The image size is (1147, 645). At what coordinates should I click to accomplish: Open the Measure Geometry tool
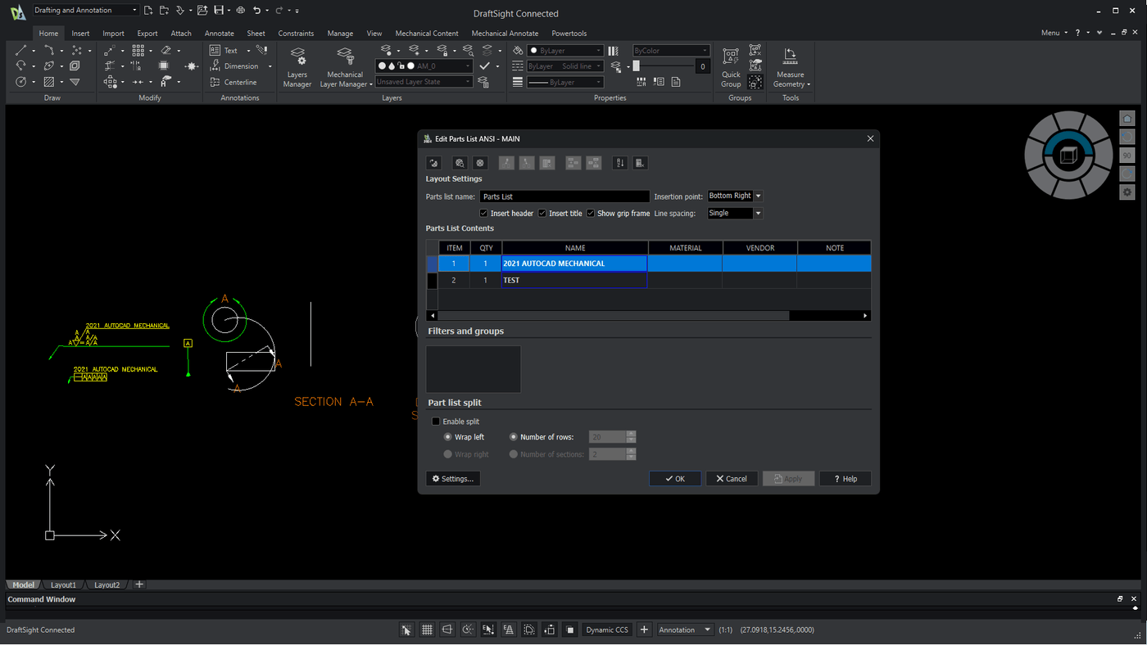[x=789, y=65]
